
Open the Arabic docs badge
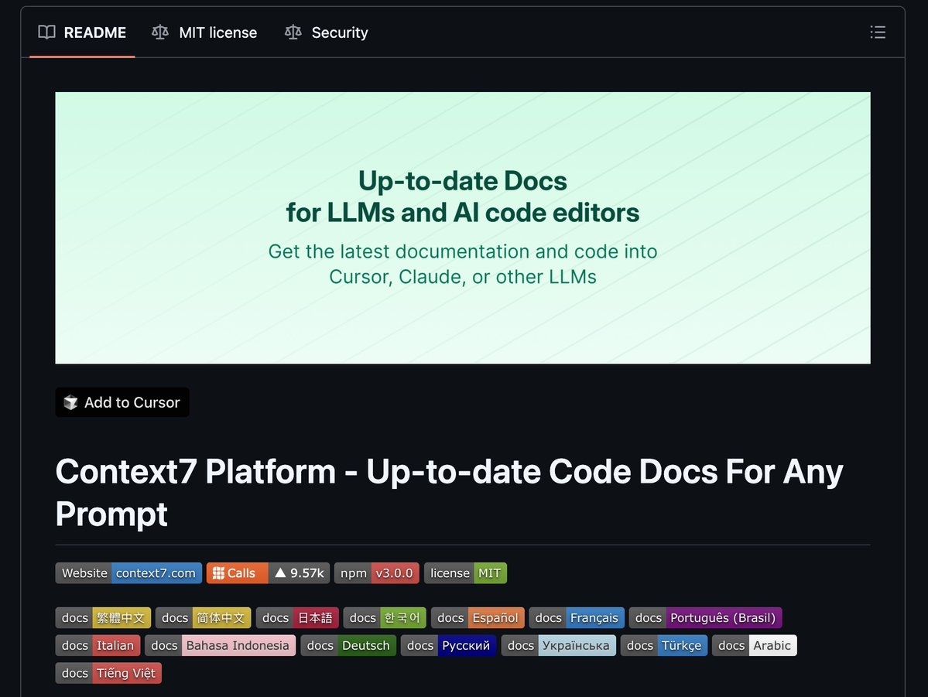coord(755,645)
